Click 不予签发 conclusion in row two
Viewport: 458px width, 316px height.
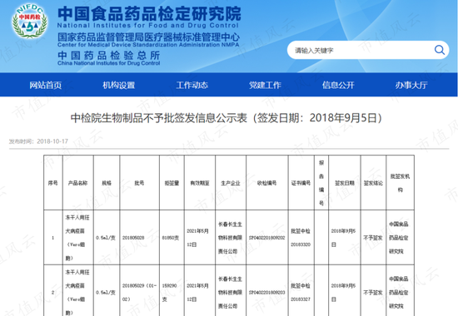pos(373,293)
